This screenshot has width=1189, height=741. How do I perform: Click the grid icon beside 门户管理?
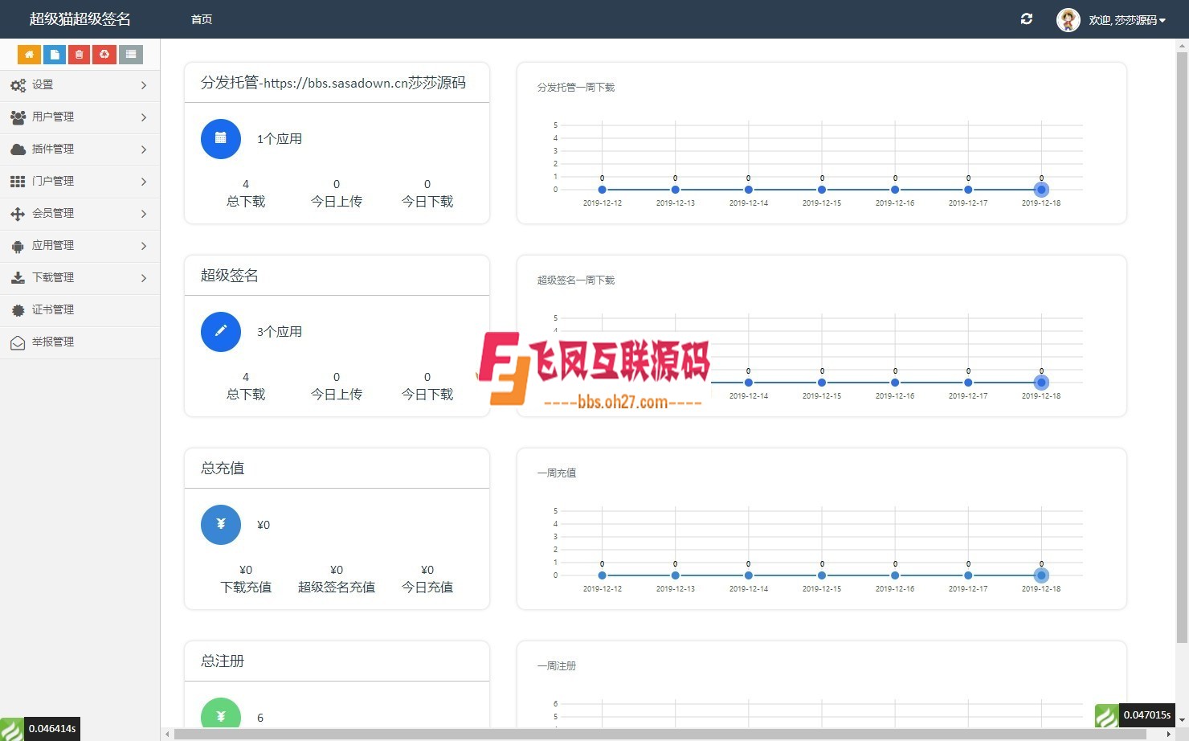[x=18, y=182]
